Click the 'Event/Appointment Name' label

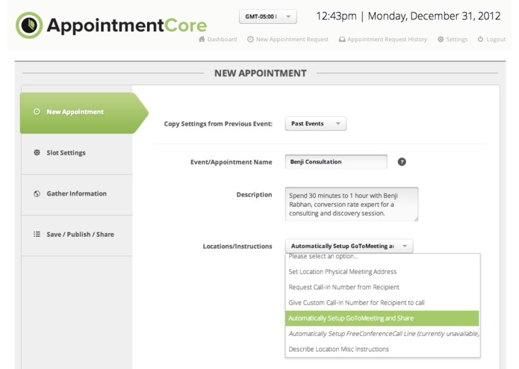point(231,162)
